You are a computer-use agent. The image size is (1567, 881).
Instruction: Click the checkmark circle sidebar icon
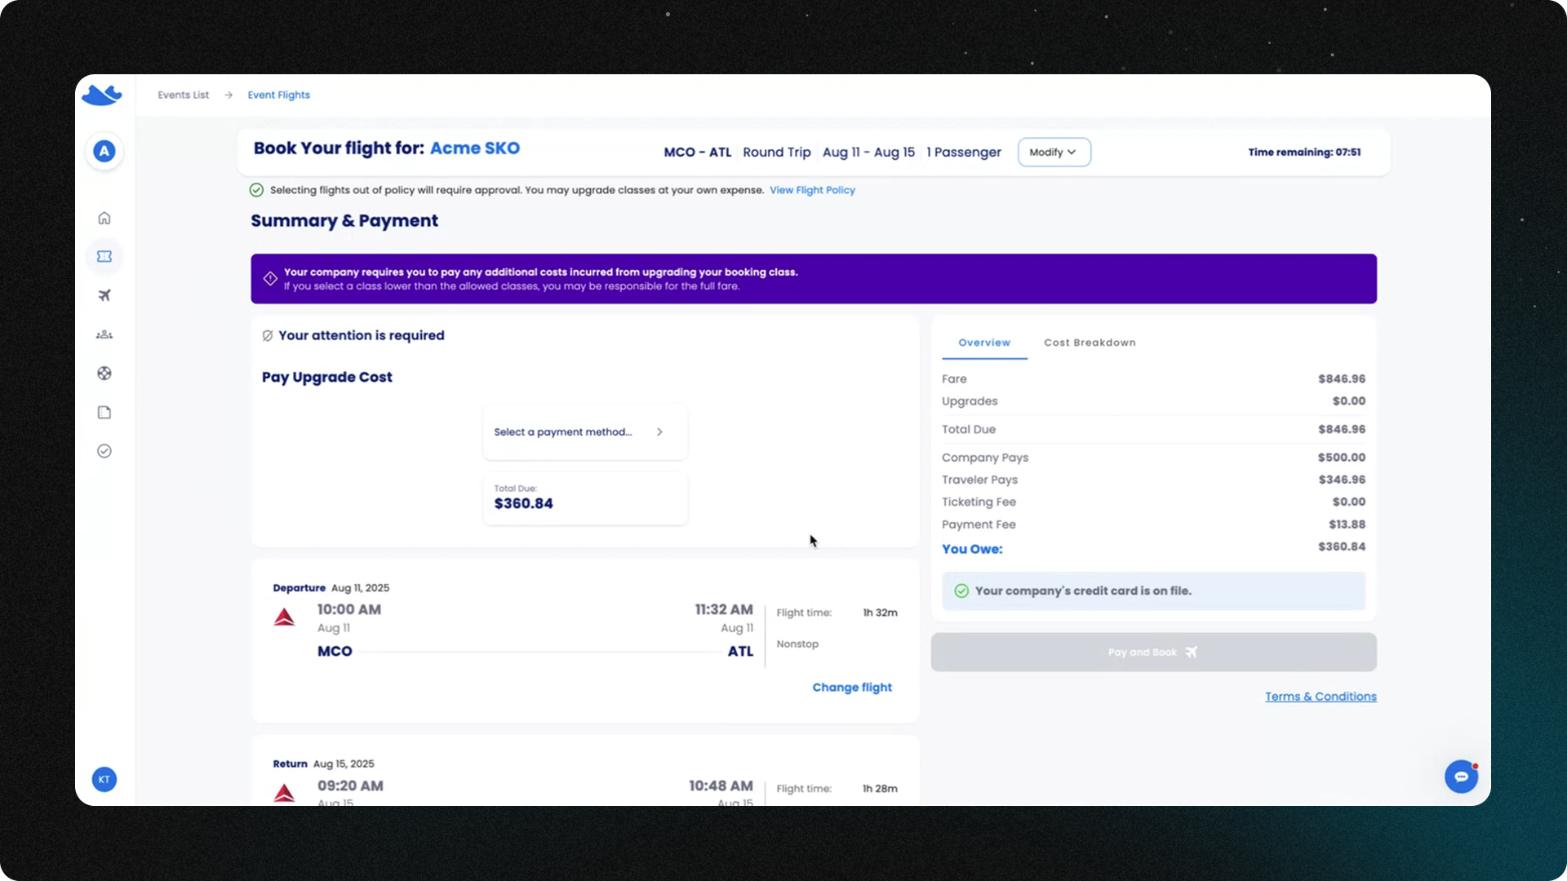[x=104, y=451]
